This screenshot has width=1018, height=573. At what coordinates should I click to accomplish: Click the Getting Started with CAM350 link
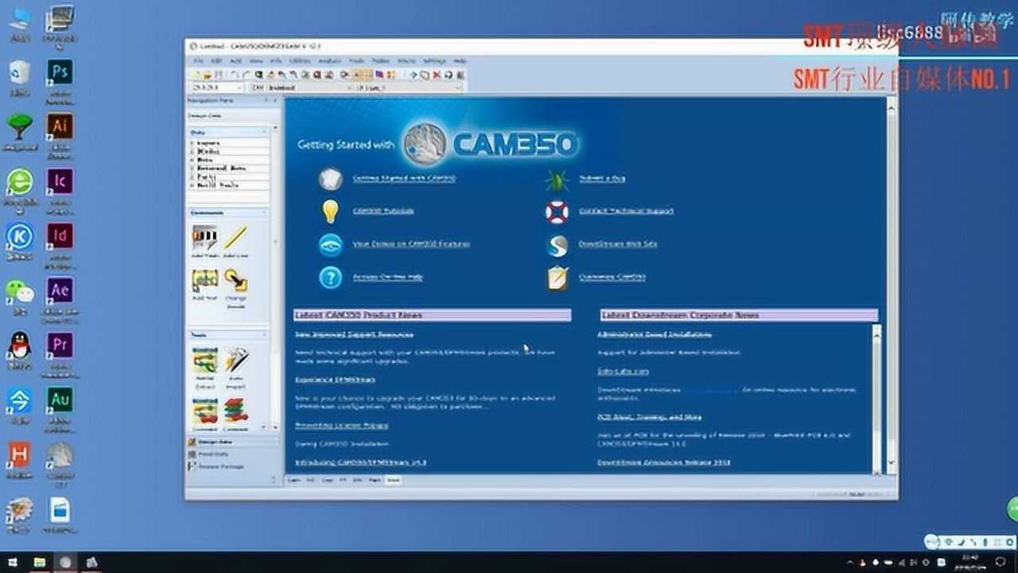[x=404, y=178]
